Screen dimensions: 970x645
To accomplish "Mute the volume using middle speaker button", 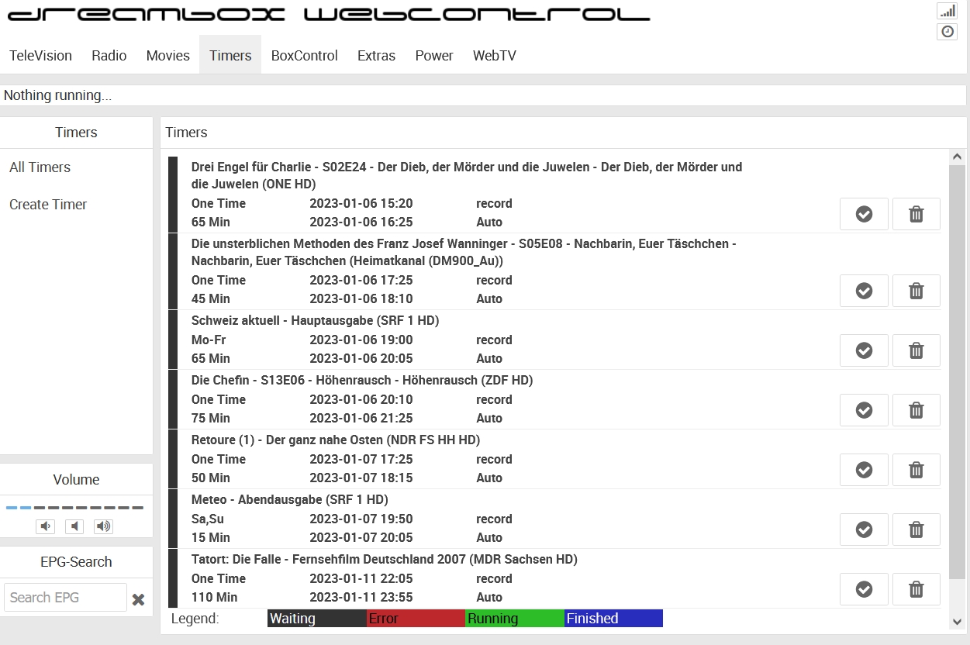I will (74, 526).
